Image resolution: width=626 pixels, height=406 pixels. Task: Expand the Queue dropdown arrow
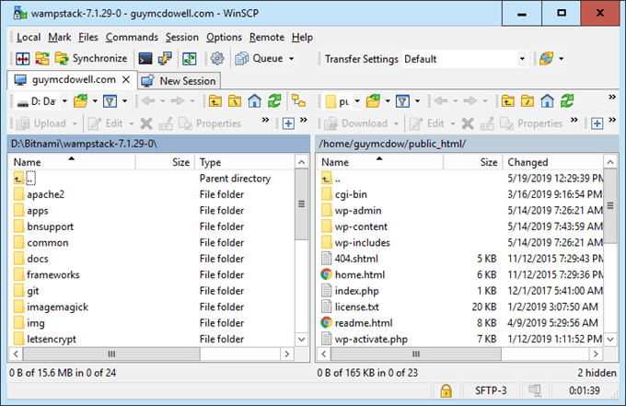pyautogui.click(x=292, y=59)
